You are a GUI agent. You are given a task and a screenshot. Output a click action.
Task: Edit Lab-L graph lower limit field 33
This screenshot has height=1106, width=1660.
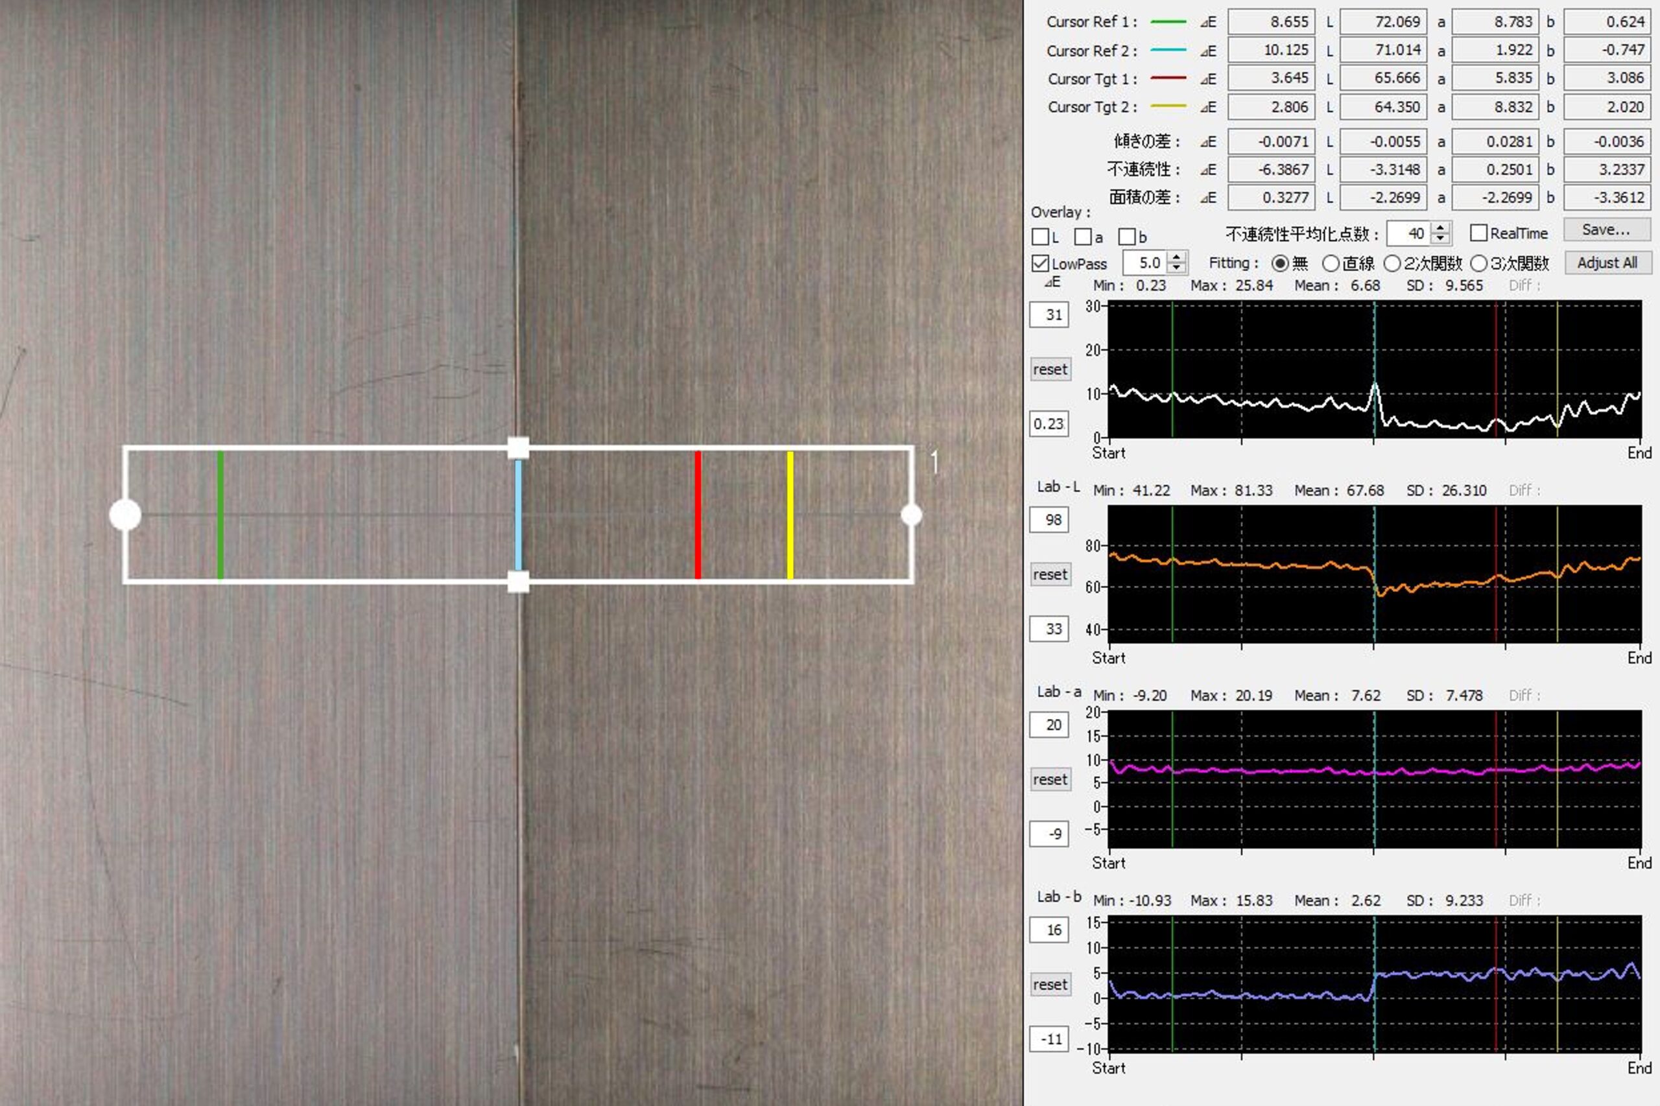[1049, 628]
